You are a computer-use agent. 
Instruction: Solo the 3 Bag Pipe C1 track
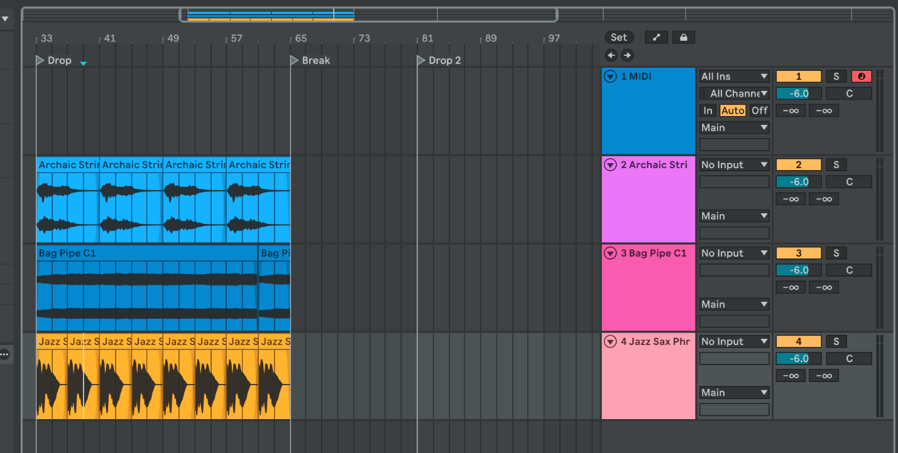point(836,253)
